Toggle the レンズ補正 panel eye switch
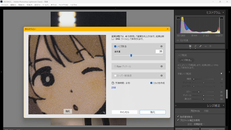 point(176,105)
